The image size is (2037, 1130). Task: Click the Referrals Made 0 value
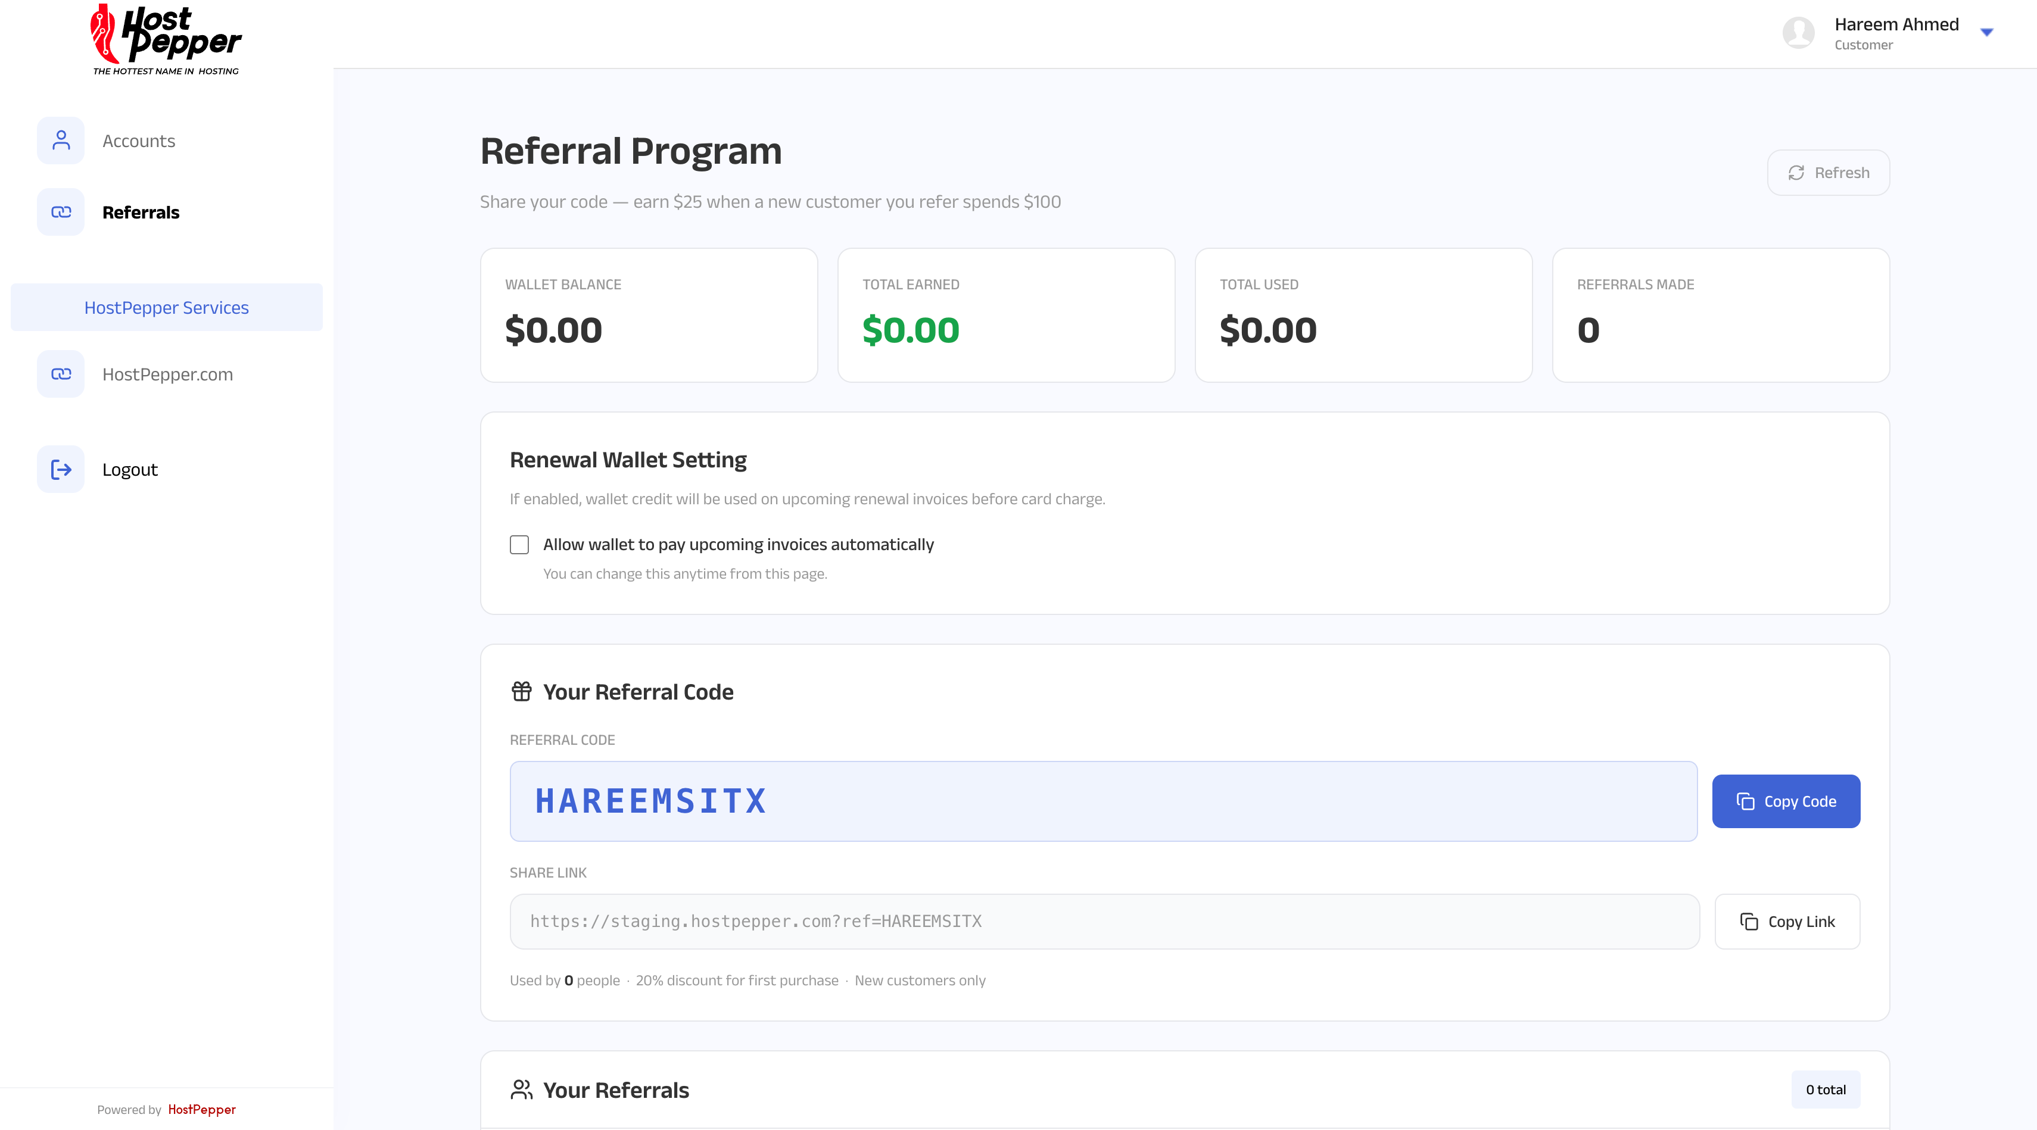[1588, 329]
